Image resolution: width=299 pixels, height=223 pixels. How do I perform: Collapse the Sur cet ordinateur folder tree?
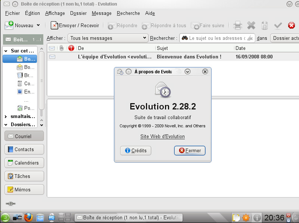point(6,51)
